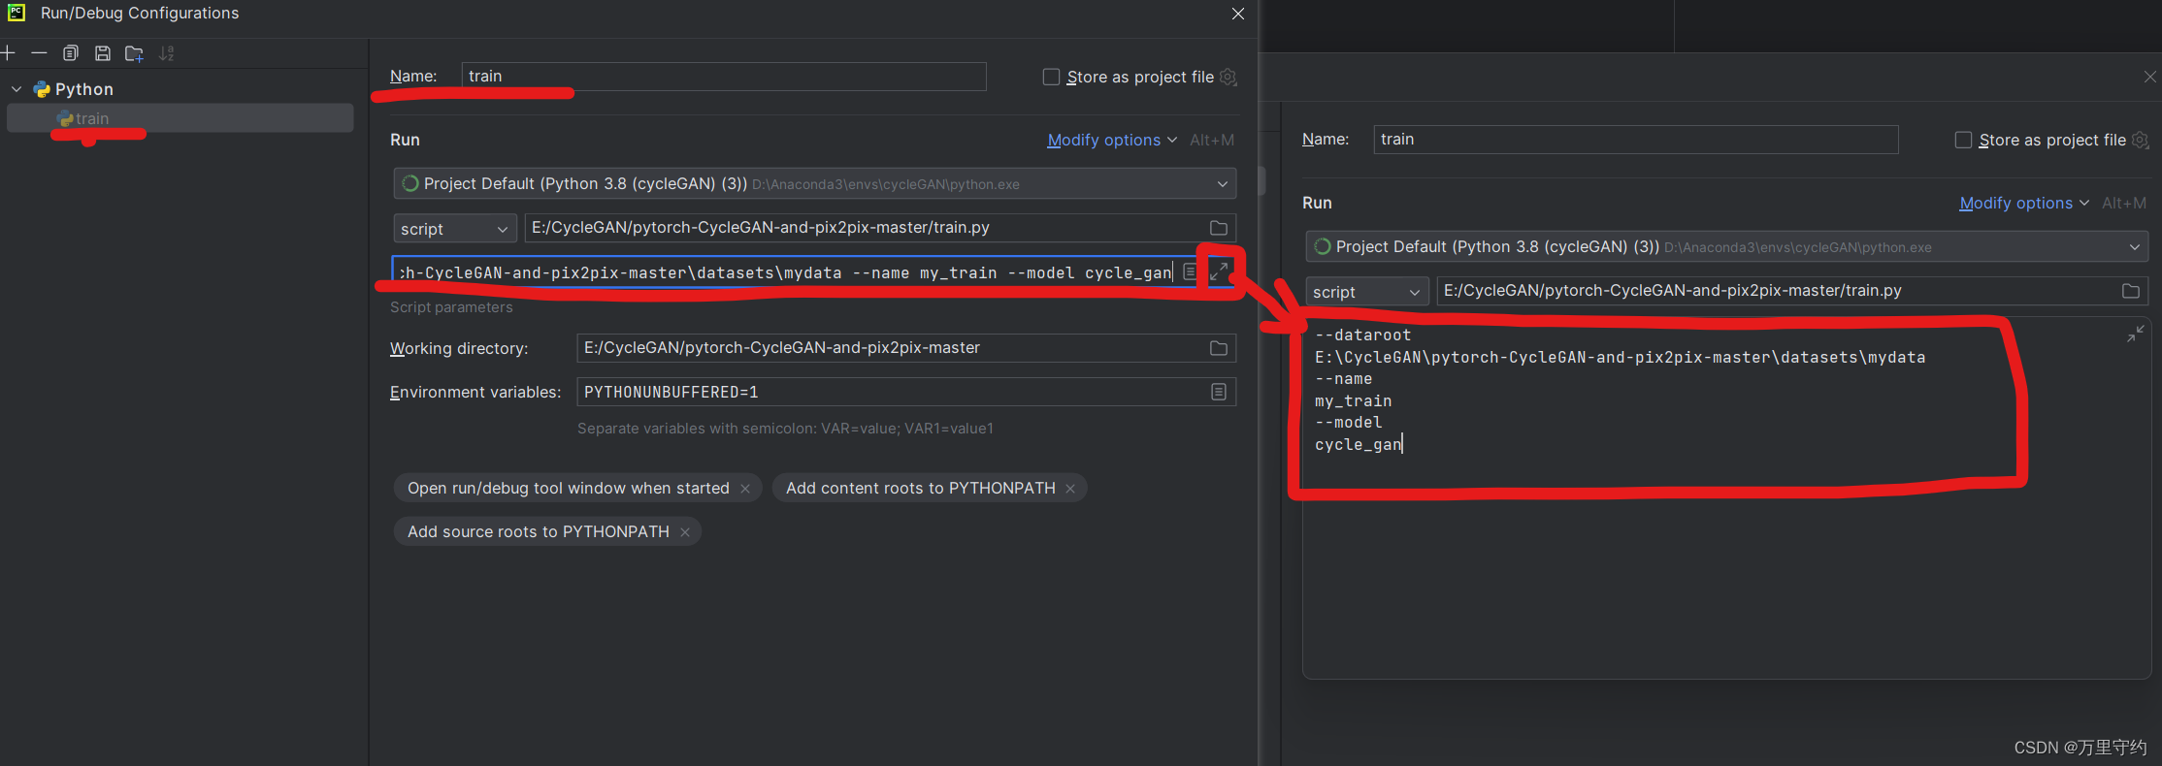The height and width of the screenshot is (766, 2162).
Task: Insert macros in the script parameters field
Action: 1190,272
